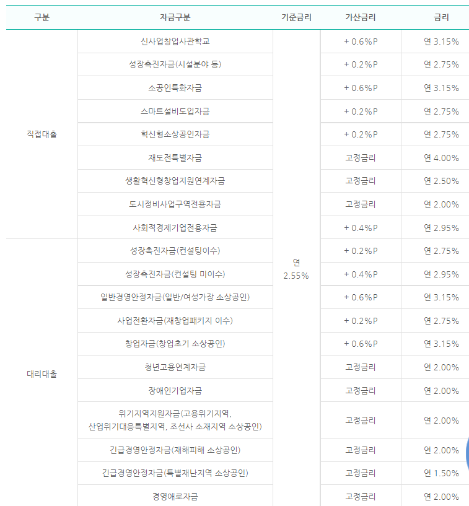Select '성장촉진자금(시설분야 등)' fund name
Image resolution: width=469 pixels, height=506 pixels.
pos(175,64)
